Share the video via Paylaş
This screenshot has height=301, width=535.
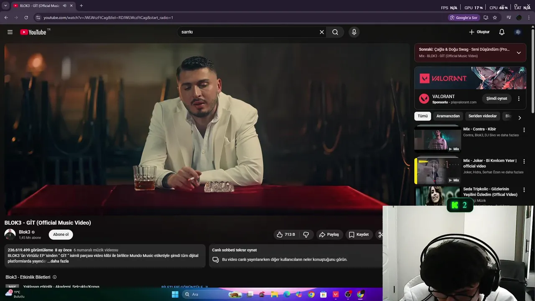coord(329,235)
